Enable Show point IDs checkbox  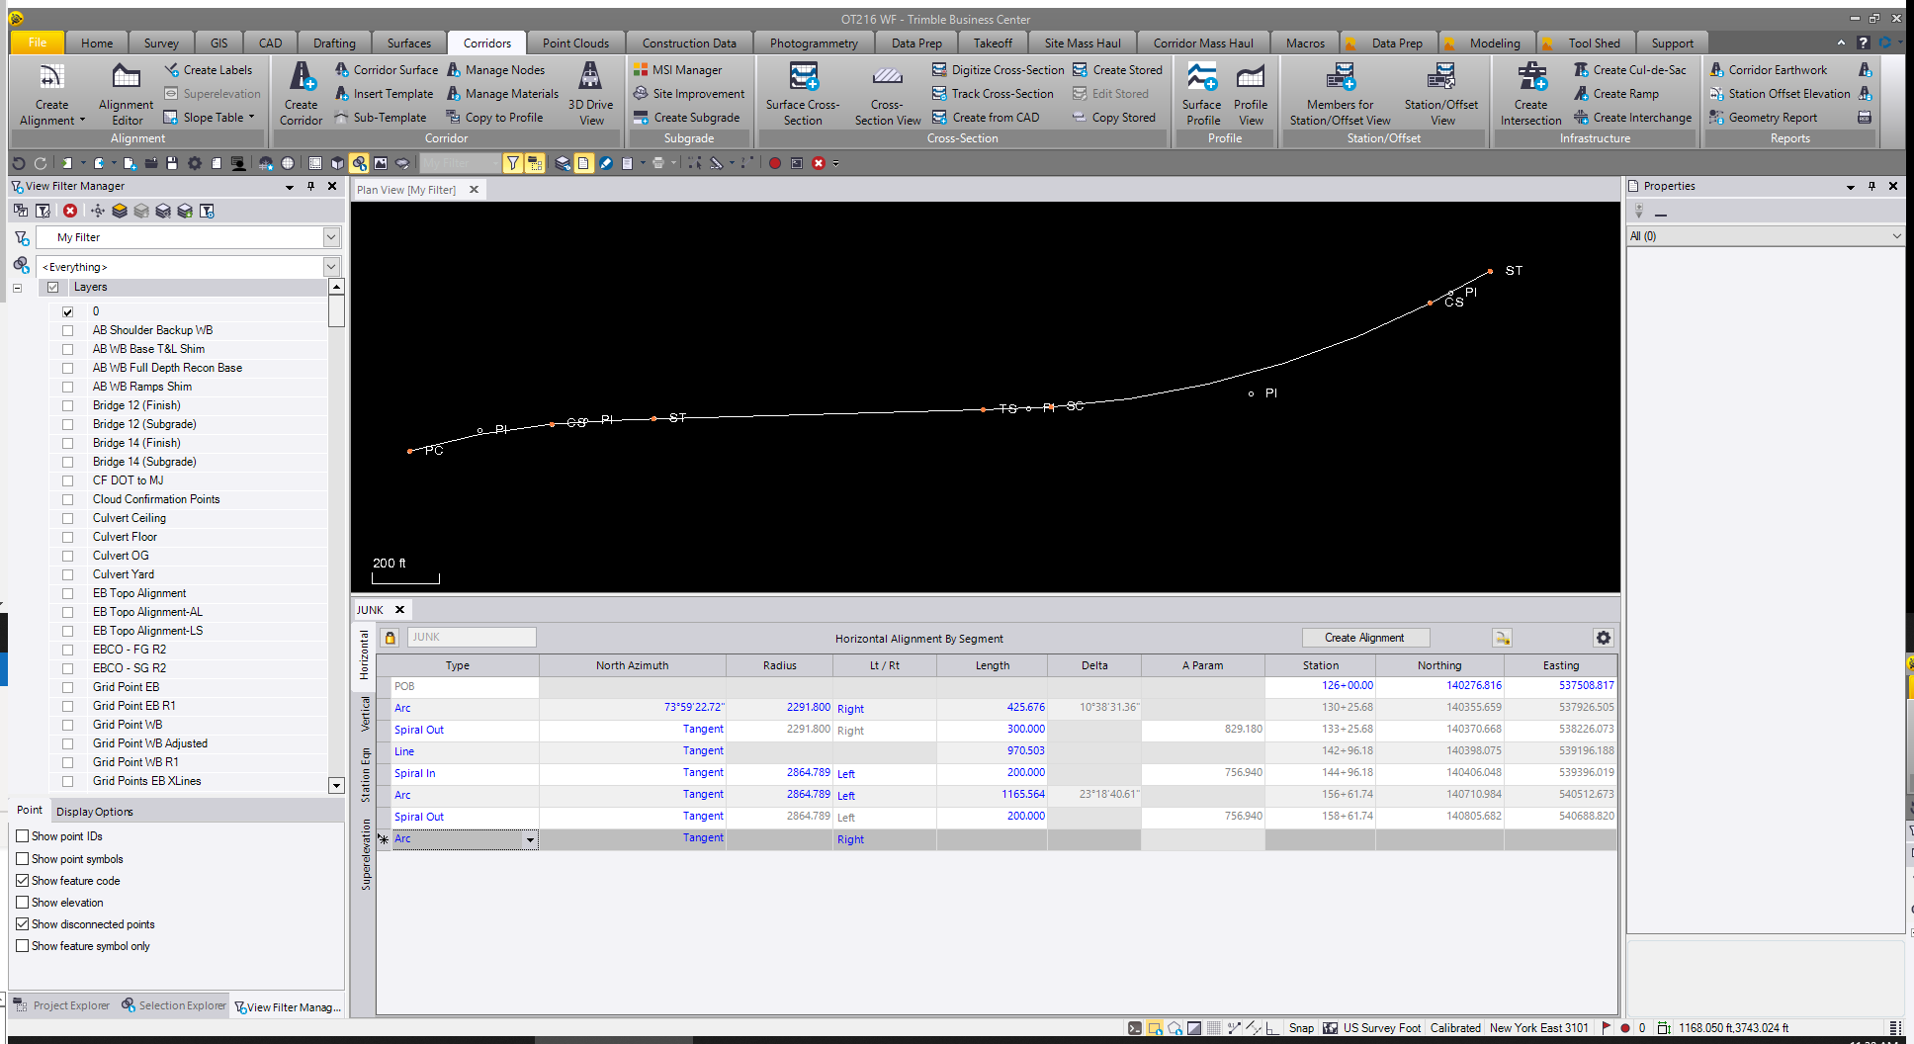tap(23, 836)
